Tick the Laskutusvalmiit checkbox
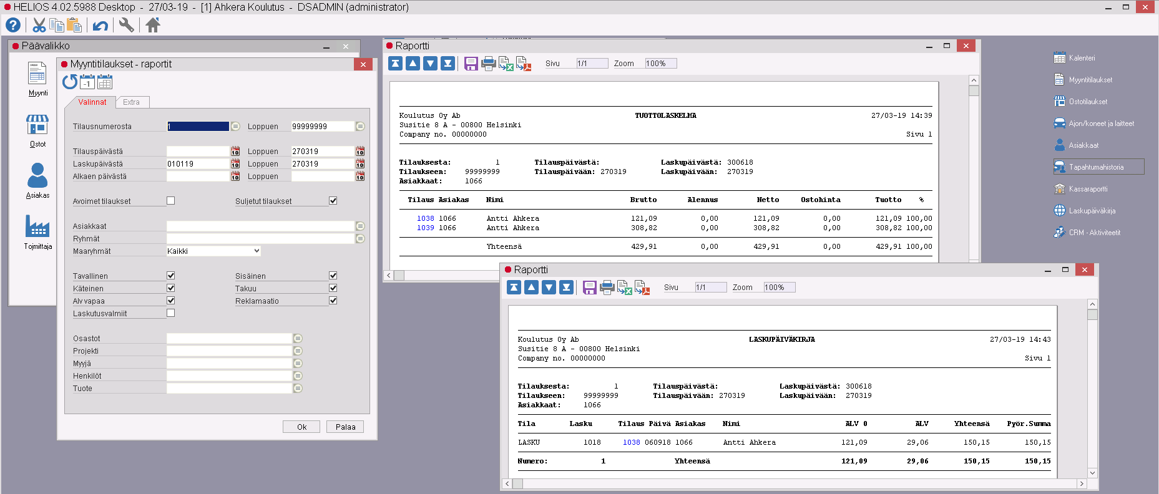This screenshot has width=1159, height=494. 170,313
